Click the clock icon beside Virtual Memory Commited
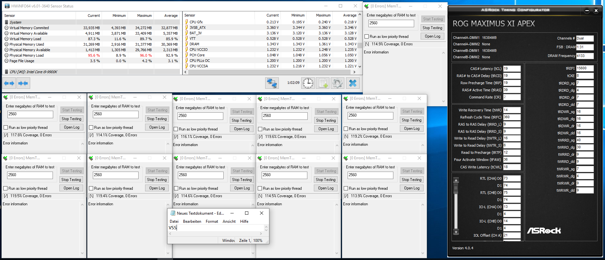The height and width of the screenshot is (260, 605). pos(6,28)
